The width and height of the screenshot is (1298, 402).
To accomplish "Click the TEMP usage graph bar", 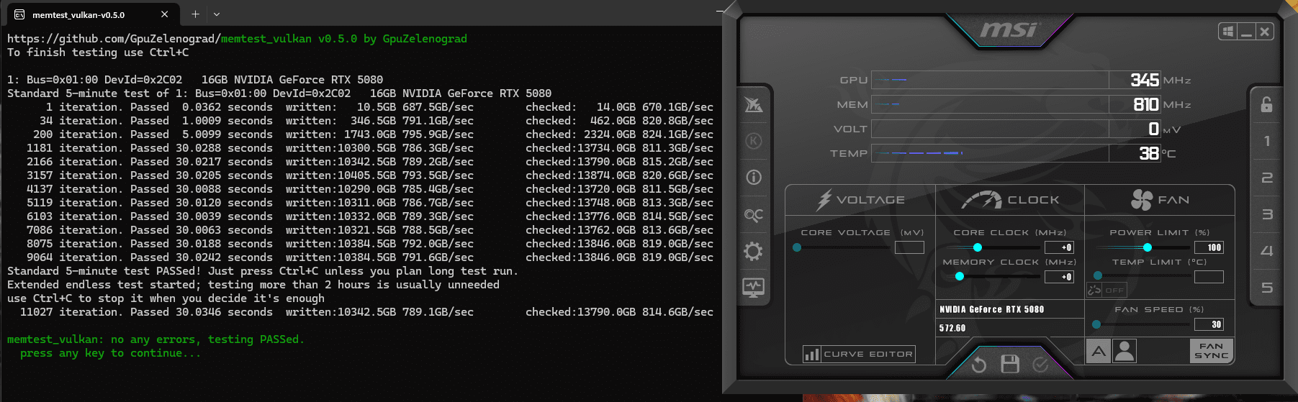I will click(x=990, y=153).
